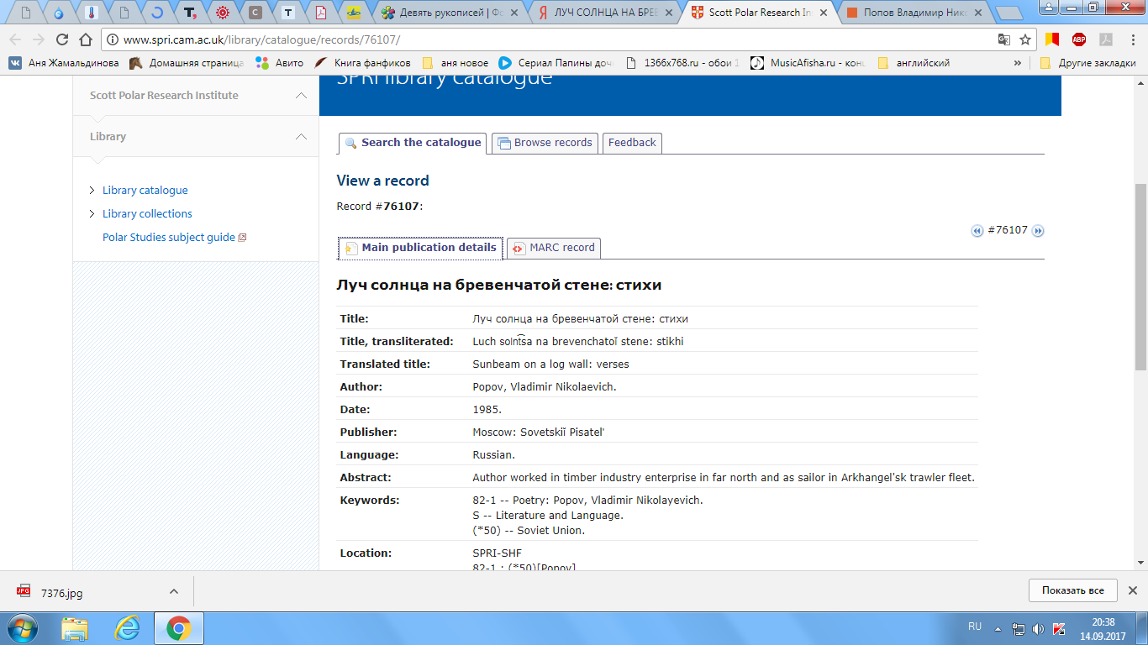
Task: Show more bookmarks with the chevron
Action: click(1018, 63)
